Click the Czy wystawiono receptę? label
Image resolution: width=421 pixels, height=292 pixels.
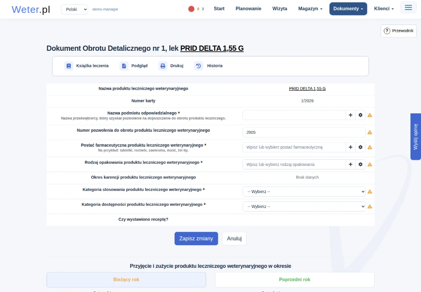[x=143, y=219]
